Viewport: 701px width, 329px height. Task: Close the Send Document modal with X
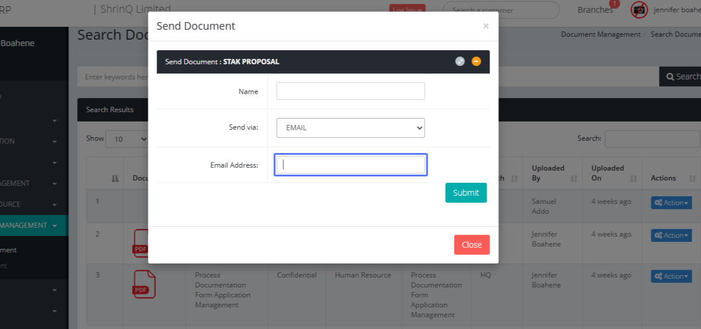click(485, 26)
